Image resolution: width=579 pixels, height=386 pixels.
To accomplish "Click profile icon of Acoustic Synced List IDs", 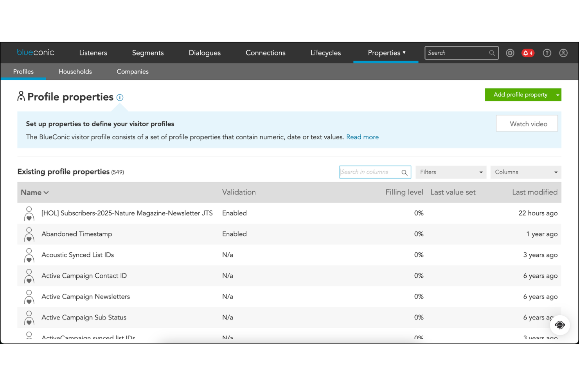I will 29,255.
